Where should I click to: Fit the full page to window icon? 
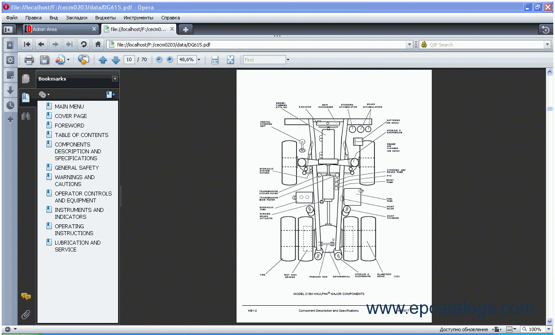coord(230,60)
